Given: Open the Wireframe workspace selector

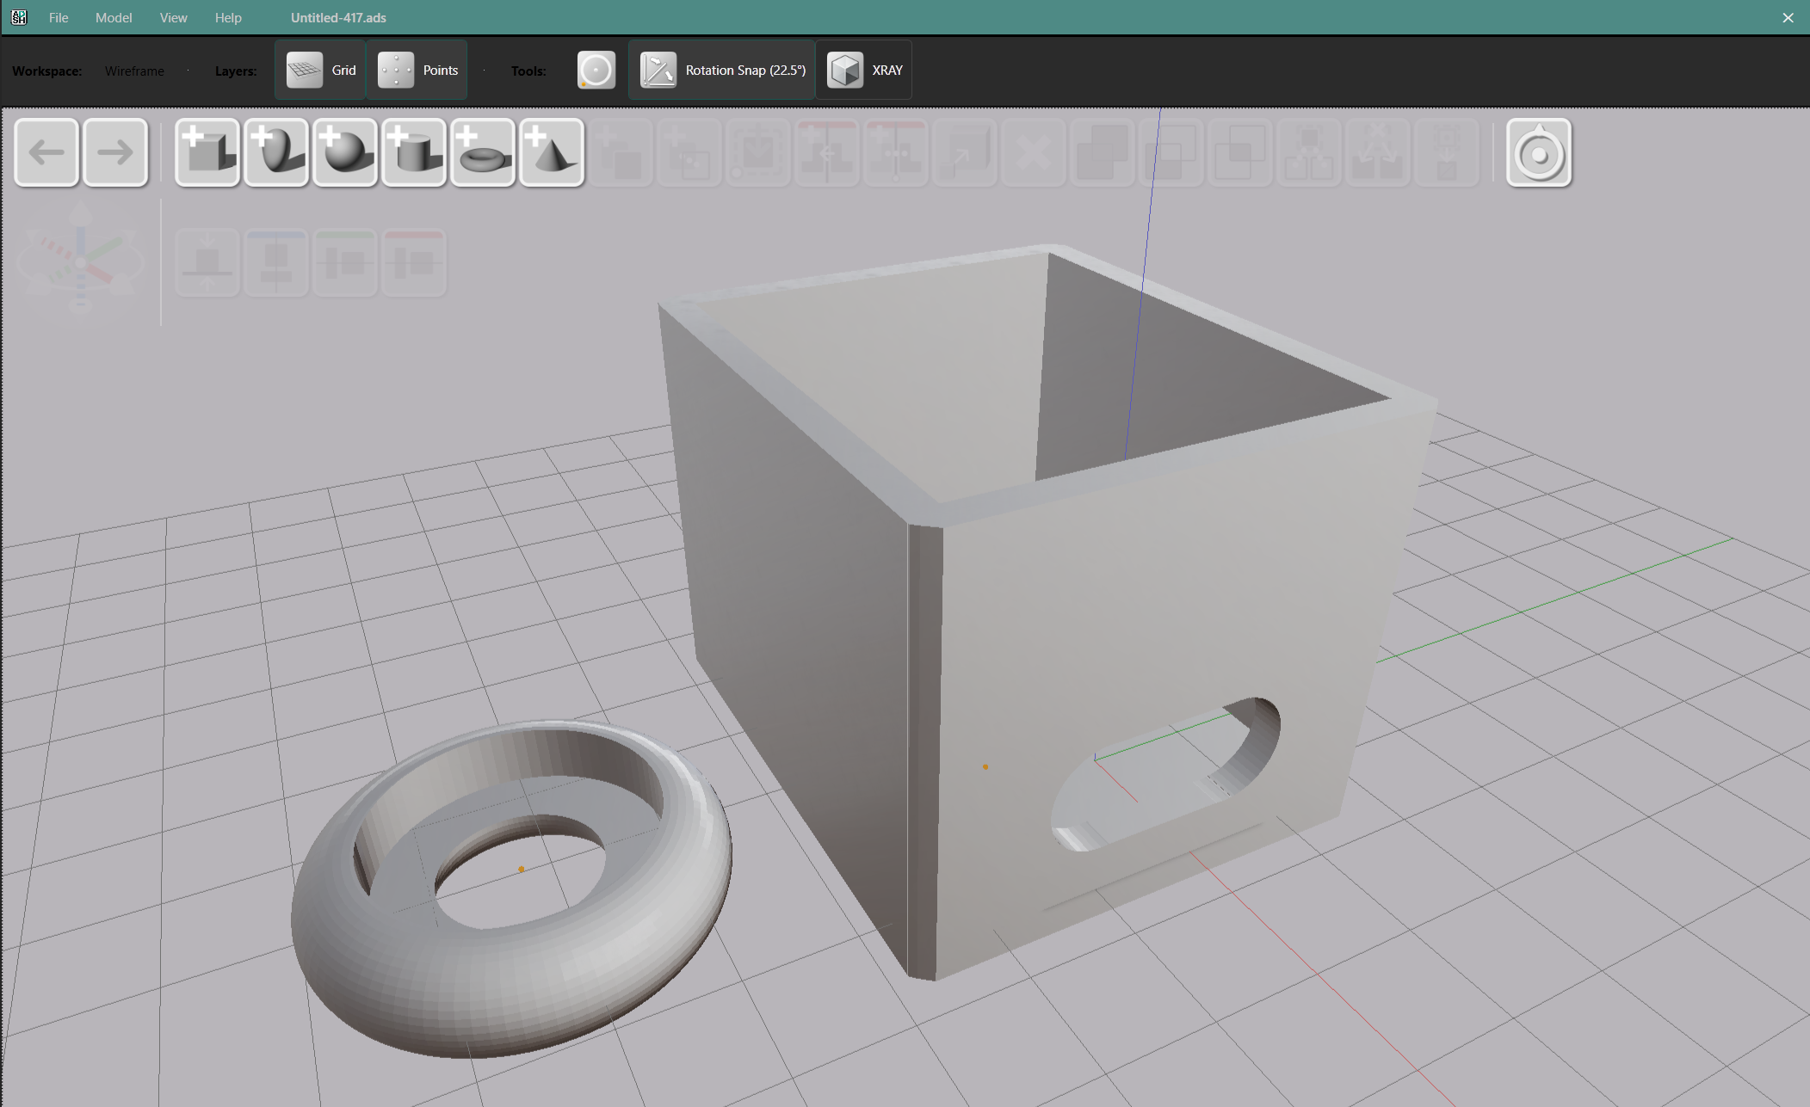Looking at the screenshot, I should (134, 71).
